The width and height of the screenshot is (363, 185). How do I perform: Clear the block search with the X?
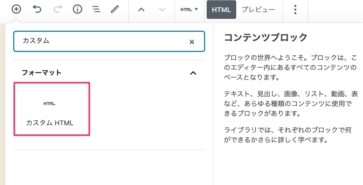pyautogui.click(x=192, y=42)
